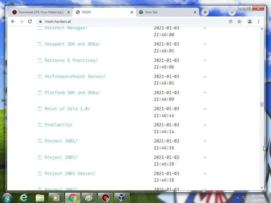
Task: Open the screen recorder taskbar icon
Action: point(106,198)
